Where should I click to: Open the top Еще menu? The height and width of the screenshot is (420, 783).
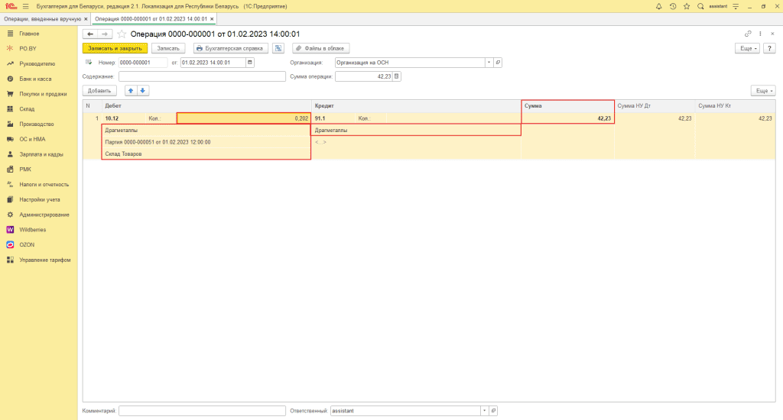pyautogui.click(x=746, y=48)
